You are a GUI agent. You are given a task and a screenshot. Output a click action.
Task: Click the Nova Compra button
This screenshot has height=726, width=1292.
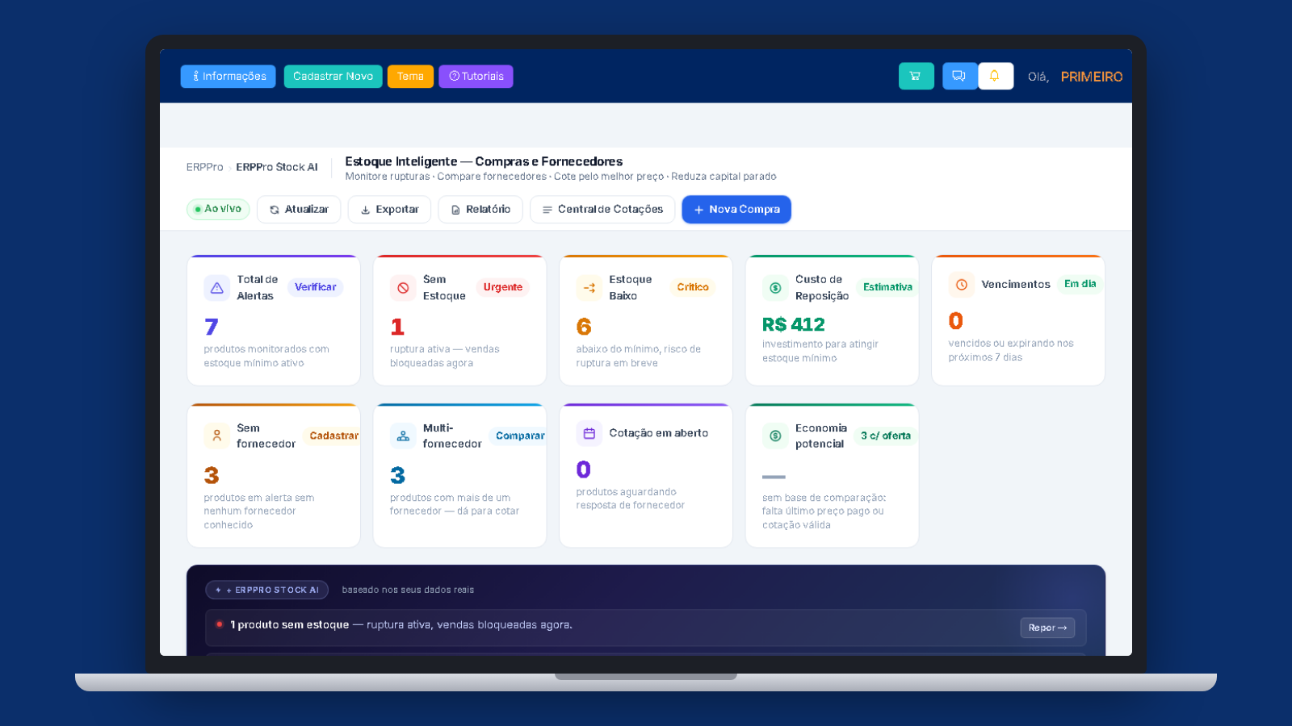736,210
